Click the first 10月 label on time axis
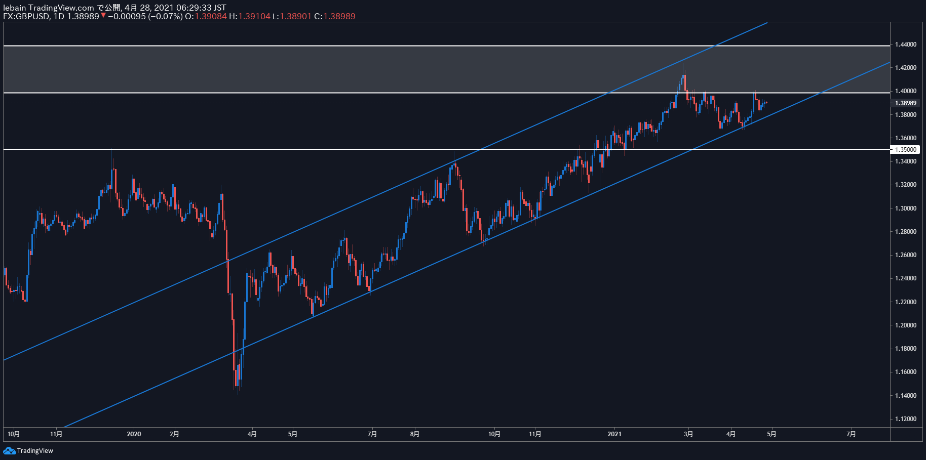The image size is (926, 460). click(14, 434)
